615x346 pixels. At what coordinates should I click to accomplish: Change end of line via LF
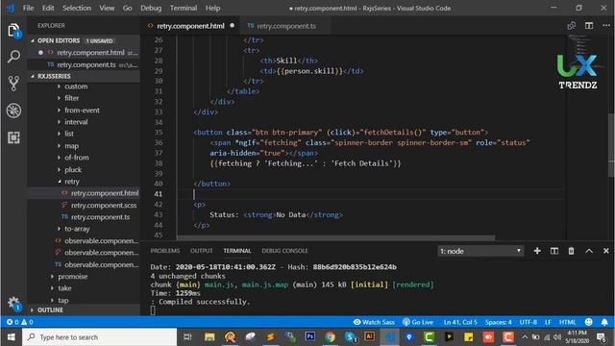click(x=548, y=322)
